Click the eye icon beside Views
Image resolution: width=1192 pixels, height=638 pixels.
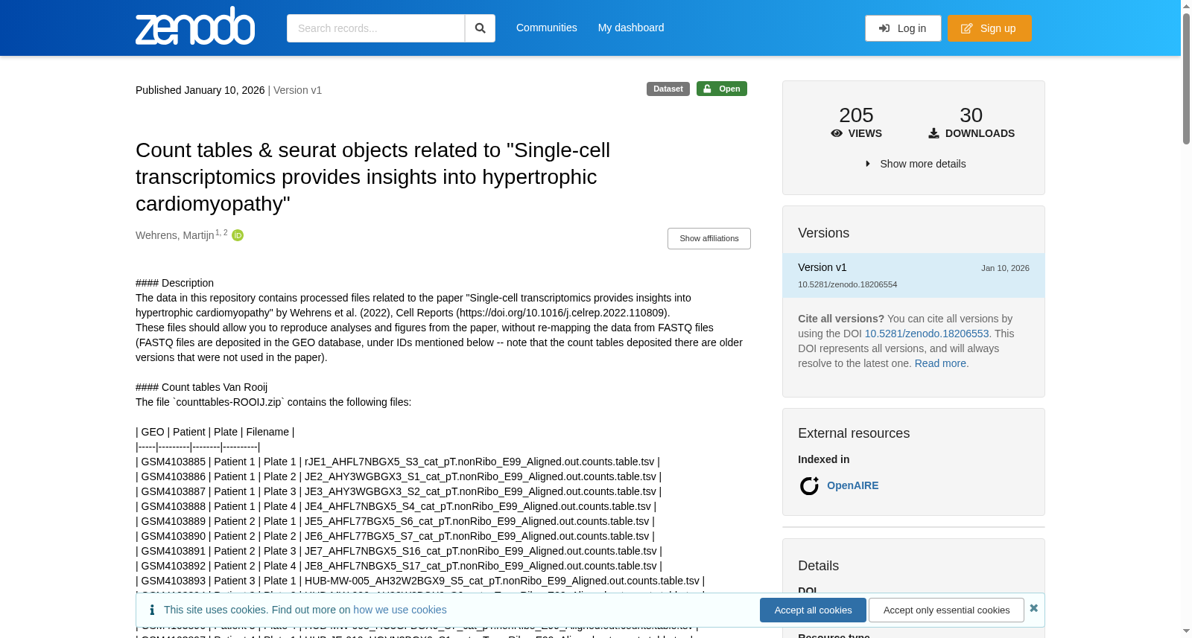(837, 133)
